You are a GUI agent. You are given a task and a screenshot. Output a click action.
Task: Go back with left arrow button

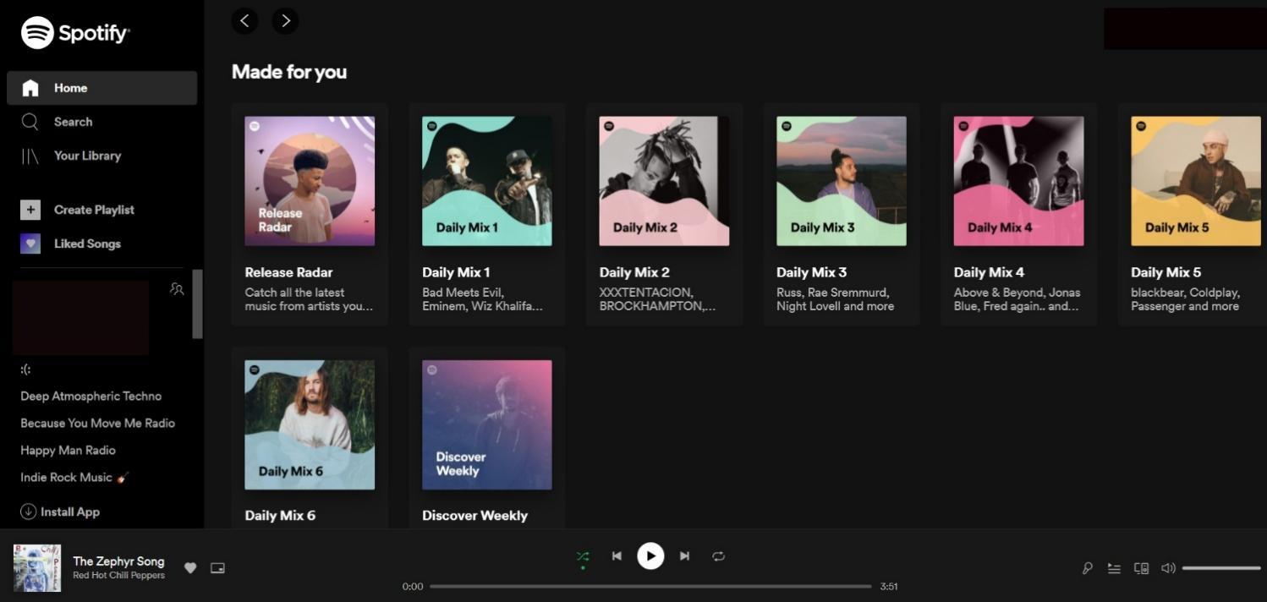244,21
